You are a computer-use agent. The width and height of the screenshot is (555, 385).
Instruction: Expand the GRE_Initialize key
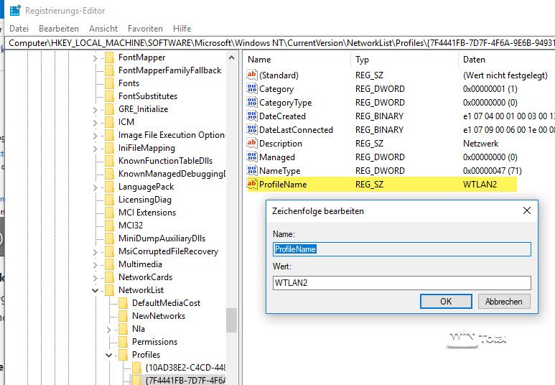[x=95, y=110]
